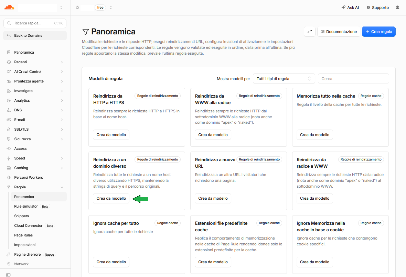Select Panoramica under Regole
The width and height of the screenshot is (406, 277).
39,197
